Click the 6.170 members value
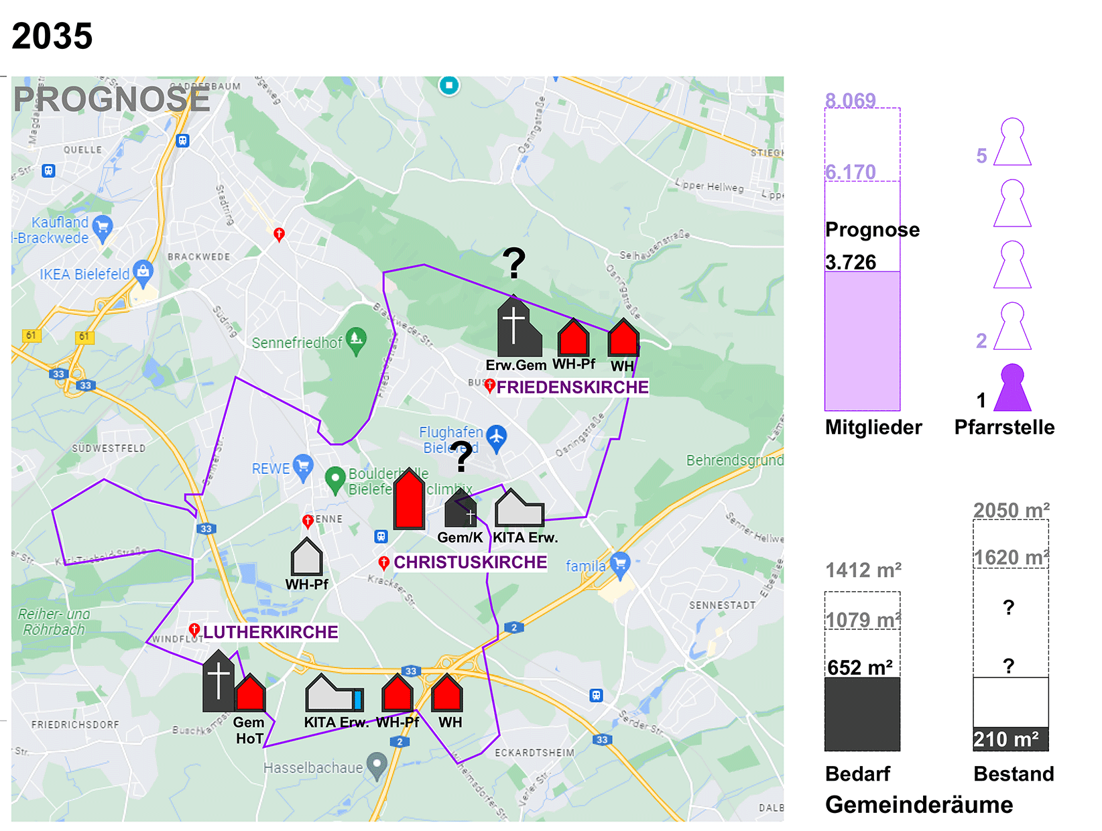 point(851,172)
